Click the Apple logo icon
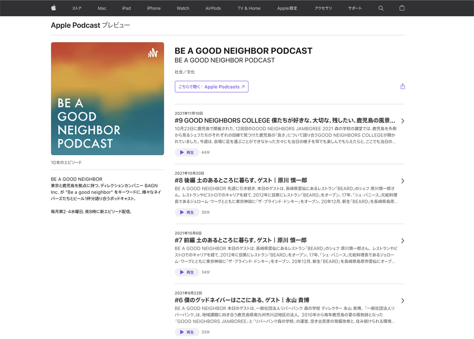The image size is (474, 339). (x=53, y=8)
